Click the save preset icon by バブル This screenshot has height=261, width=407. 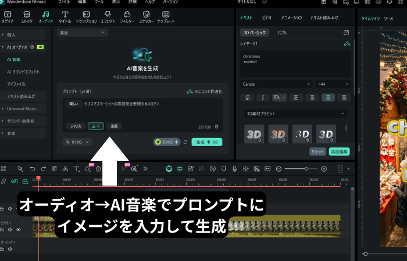pyautogui.click(x=346, y=32)
